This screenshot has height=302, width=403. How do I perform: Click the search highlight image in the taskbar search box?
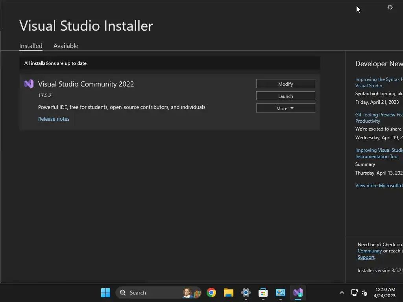coord(192,293)
